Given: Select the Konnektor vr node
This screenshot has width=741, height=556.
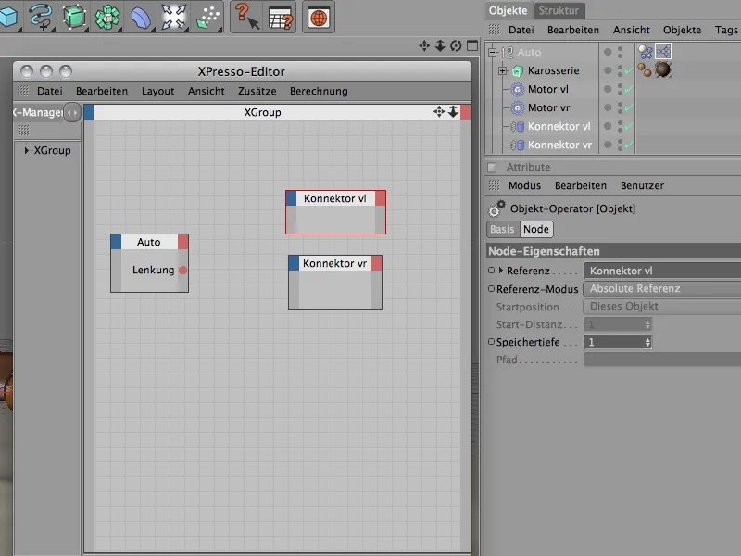Looking at the screenshot, I should [334, 264].
